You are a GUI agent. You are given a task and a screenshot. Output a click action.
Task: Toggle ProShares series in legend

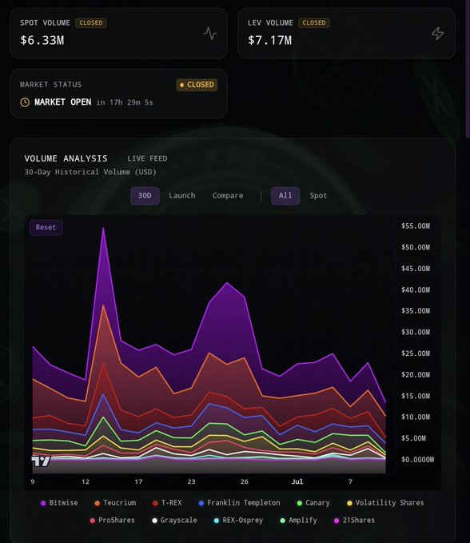coord(112,520)
